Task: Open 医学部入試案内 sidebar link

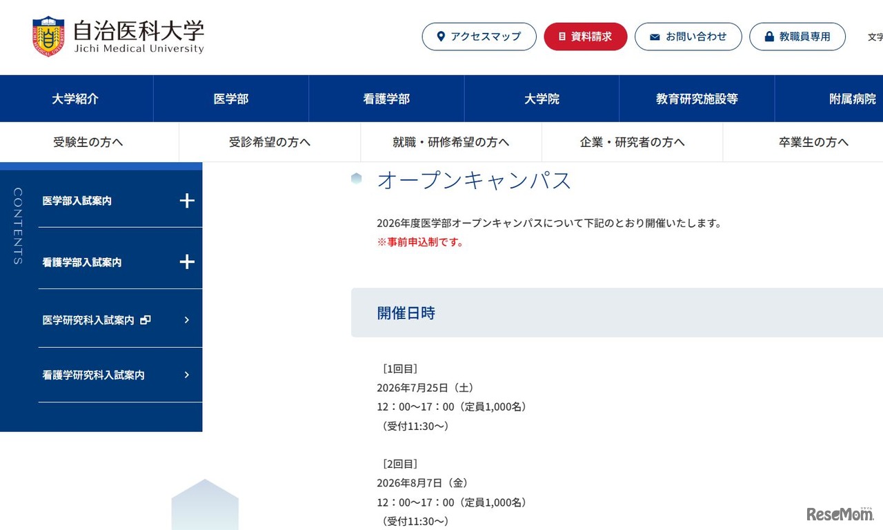Action: [77, 201]
